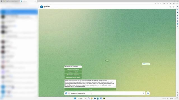
Task: Open the Edge sidebar search icon
Action: pos(177,6)
